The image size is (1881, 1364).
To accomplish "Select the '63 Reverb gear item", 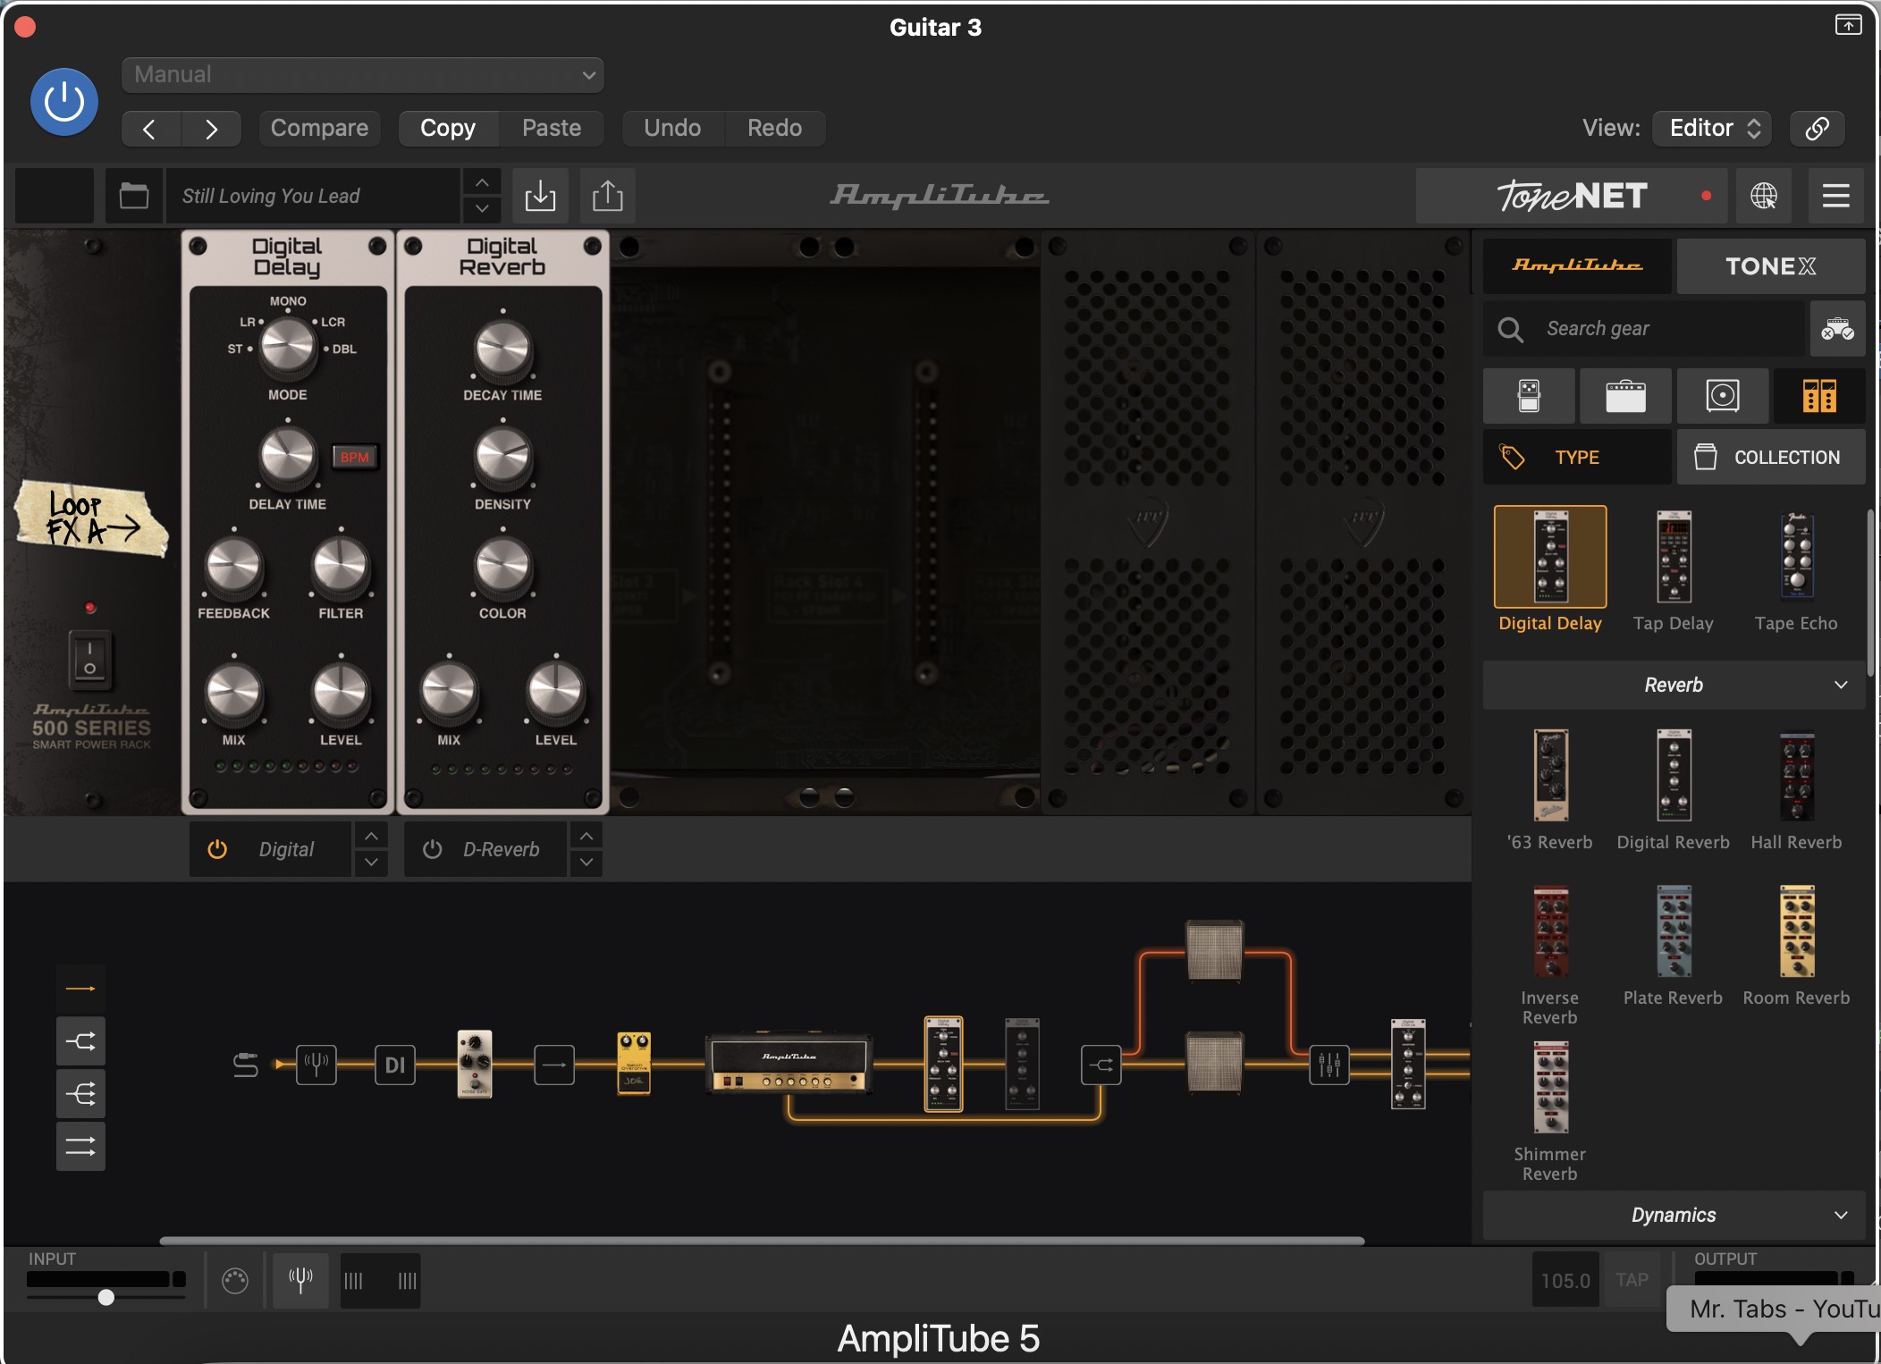I will 1550,789.
